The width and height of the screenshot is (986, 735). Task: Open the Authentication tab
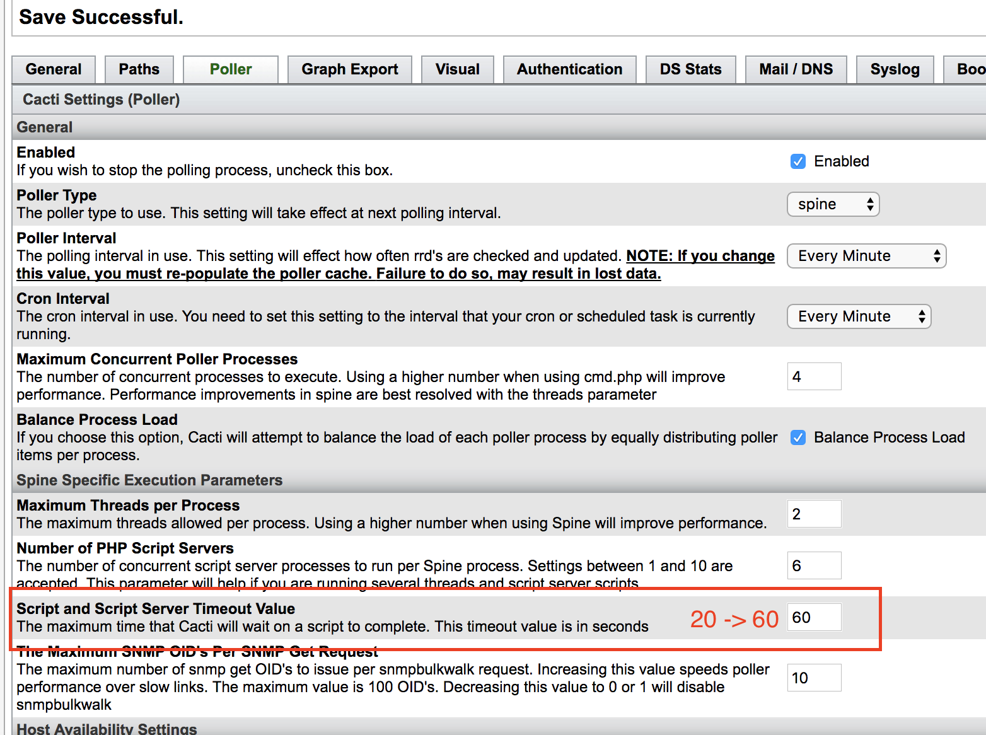pos(570,69)
